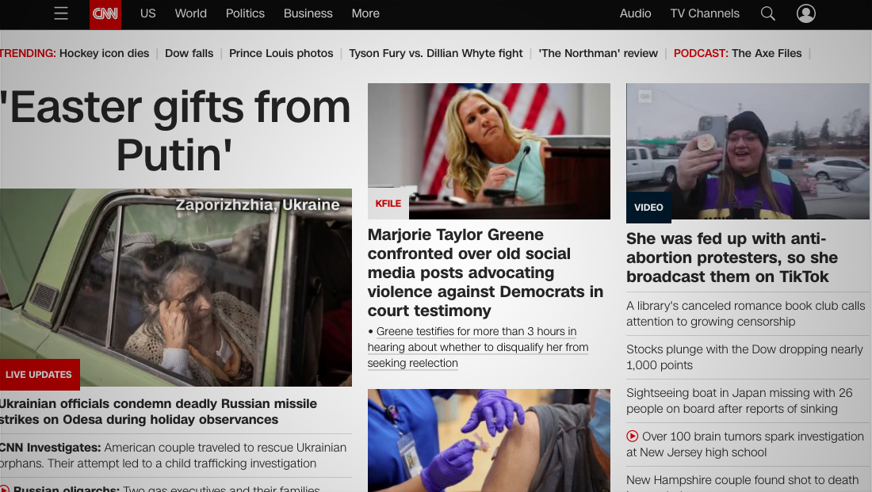The width and height of the screenshot is (872, 492).
Task: Go to the US section
Action: [x=148, y=13]
